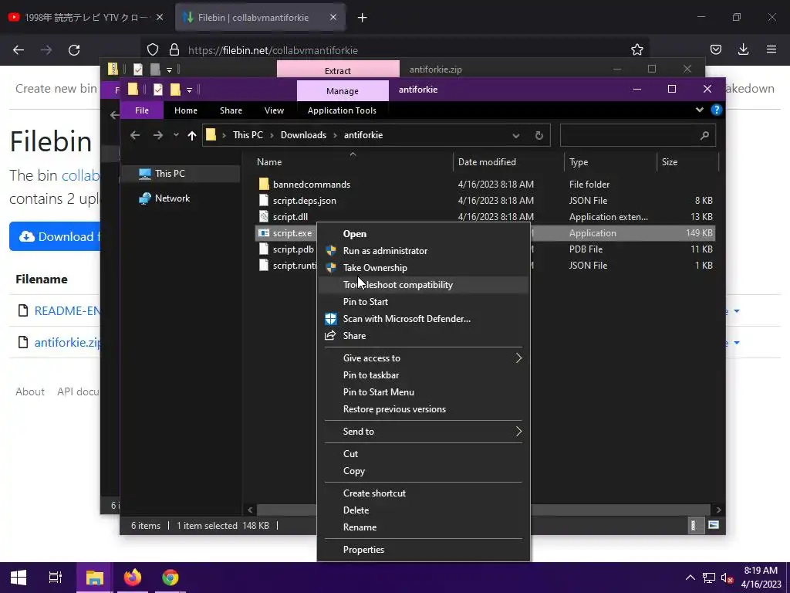
Task: Click horizontal scrollbar right arrow
Action: click(x=718, y=510)
